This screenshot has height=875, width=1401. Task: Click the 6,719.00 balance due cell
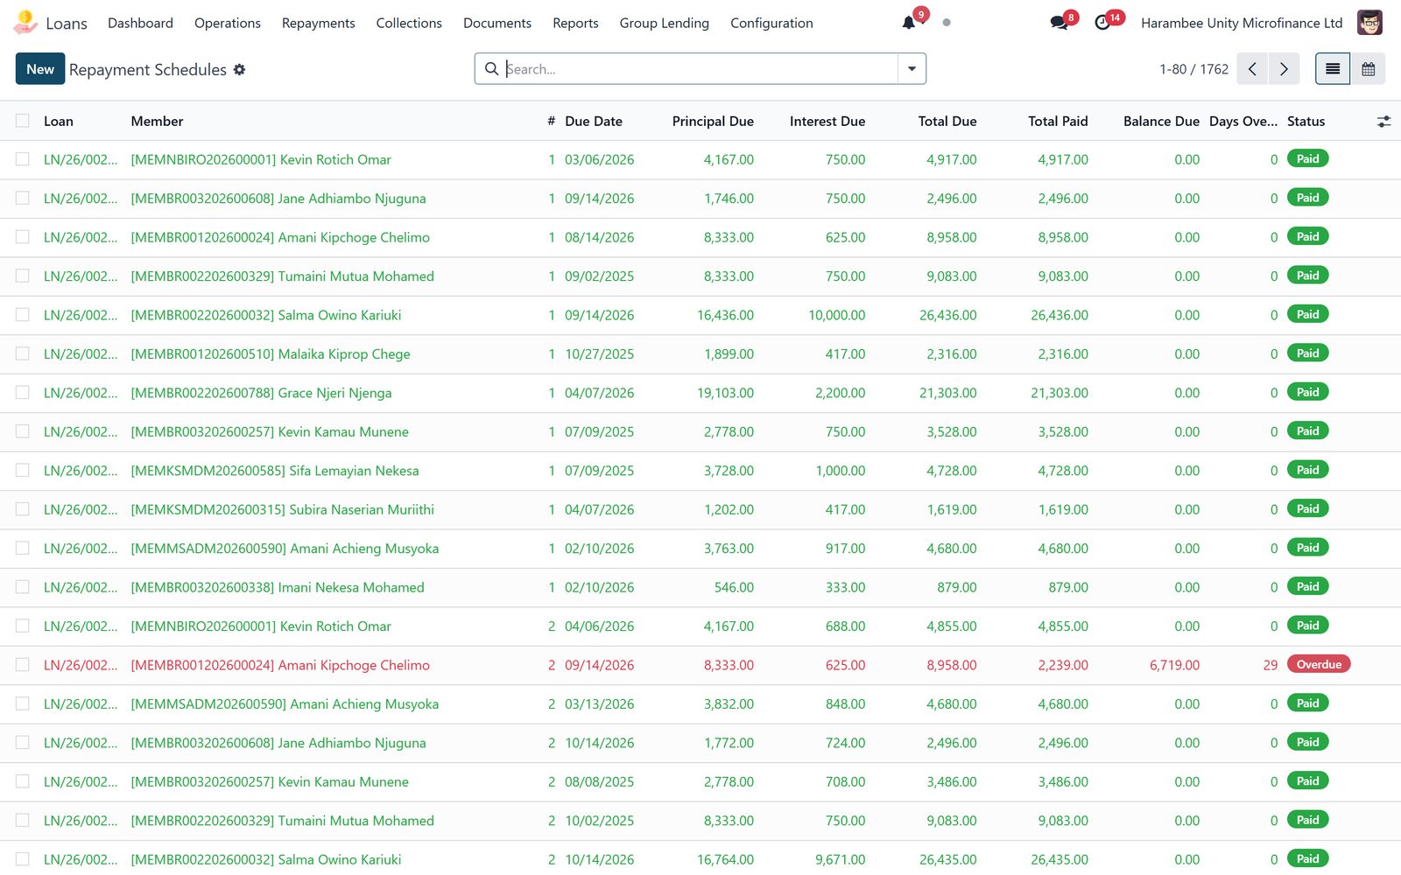point(1174,665)
